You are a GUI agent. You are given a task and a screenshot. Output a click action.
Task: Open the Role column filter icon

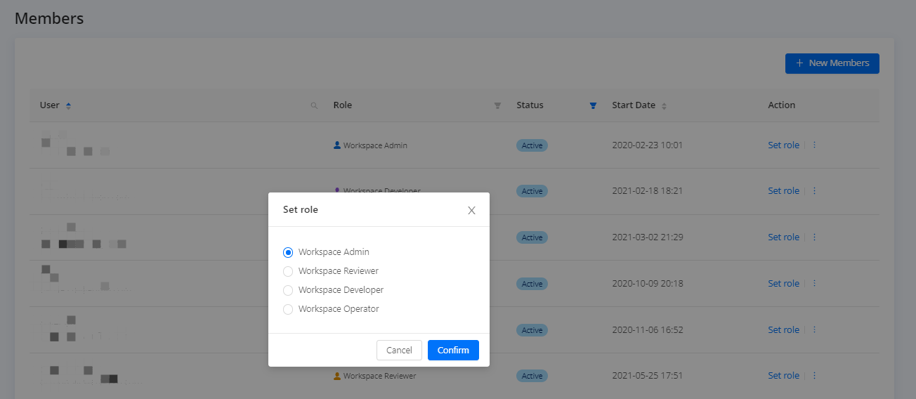point(497,105)
